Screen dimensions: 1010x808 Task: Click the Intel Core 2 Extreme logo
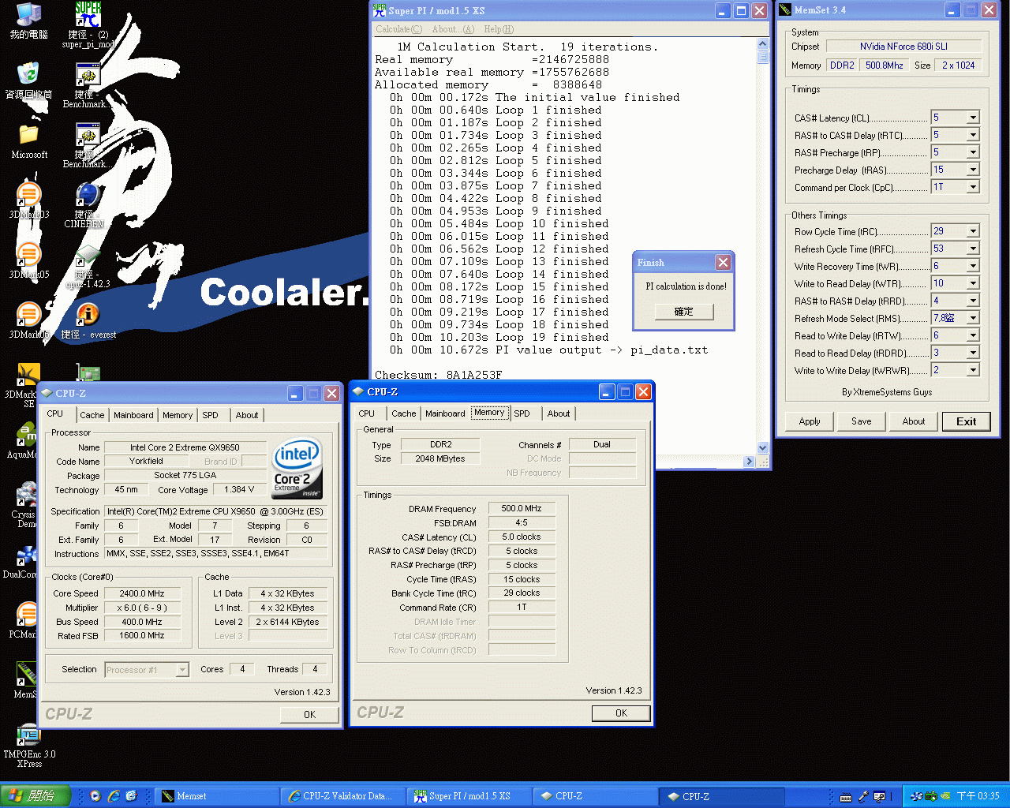297,468
